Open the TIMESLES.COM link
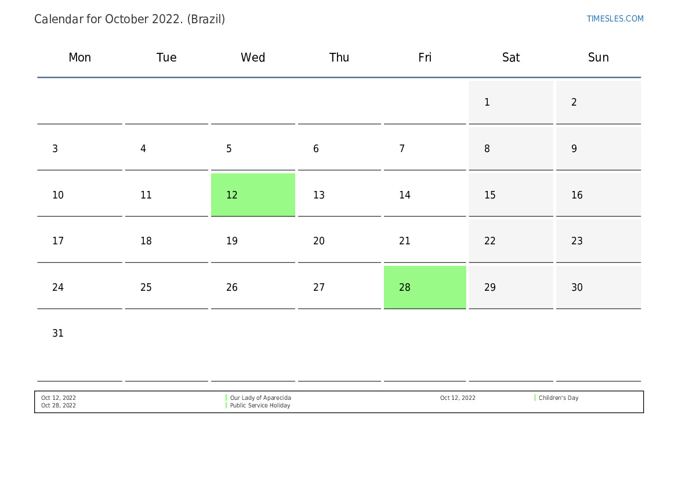The height and width of the screenshot is (480, 678). tap(615, 19)
